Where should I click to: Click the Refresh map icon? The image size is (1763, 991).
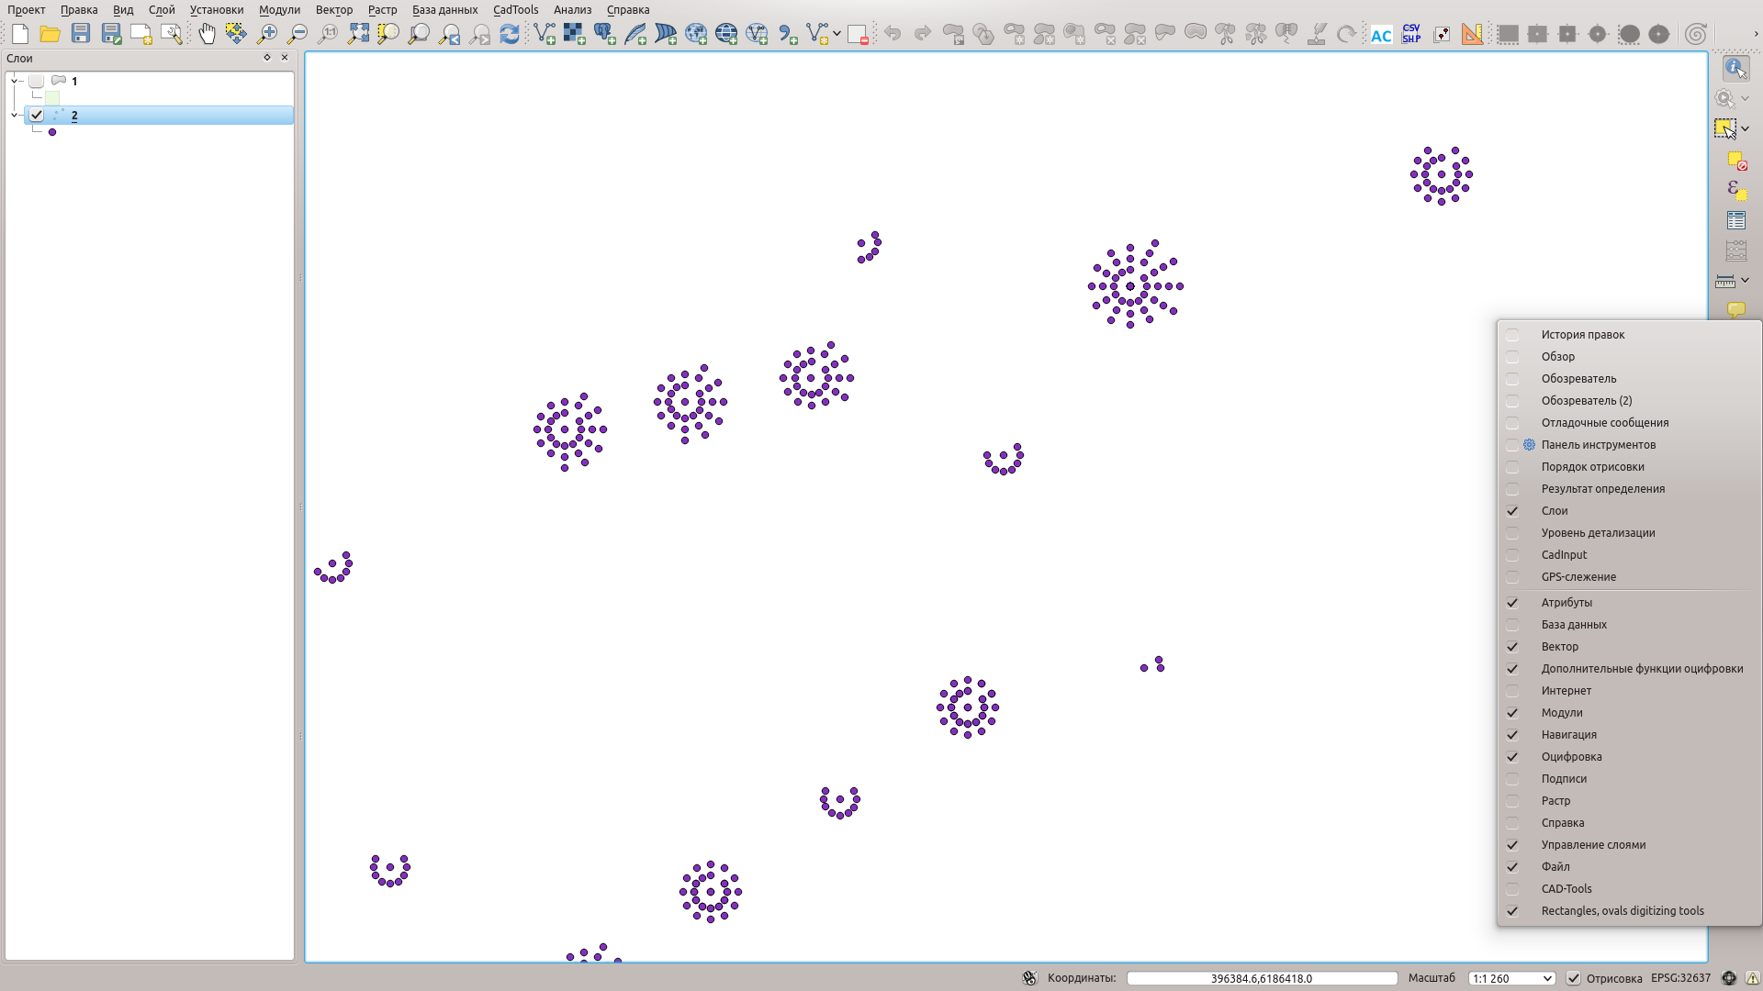(510, 34)
